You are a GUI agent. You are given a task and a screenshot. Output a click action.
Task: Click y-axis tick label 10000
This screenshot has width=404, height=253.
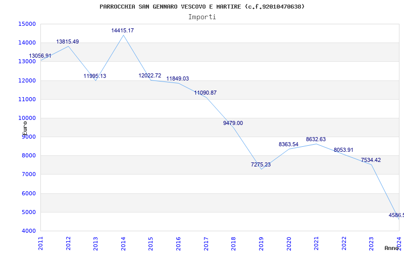coord(27,118)
